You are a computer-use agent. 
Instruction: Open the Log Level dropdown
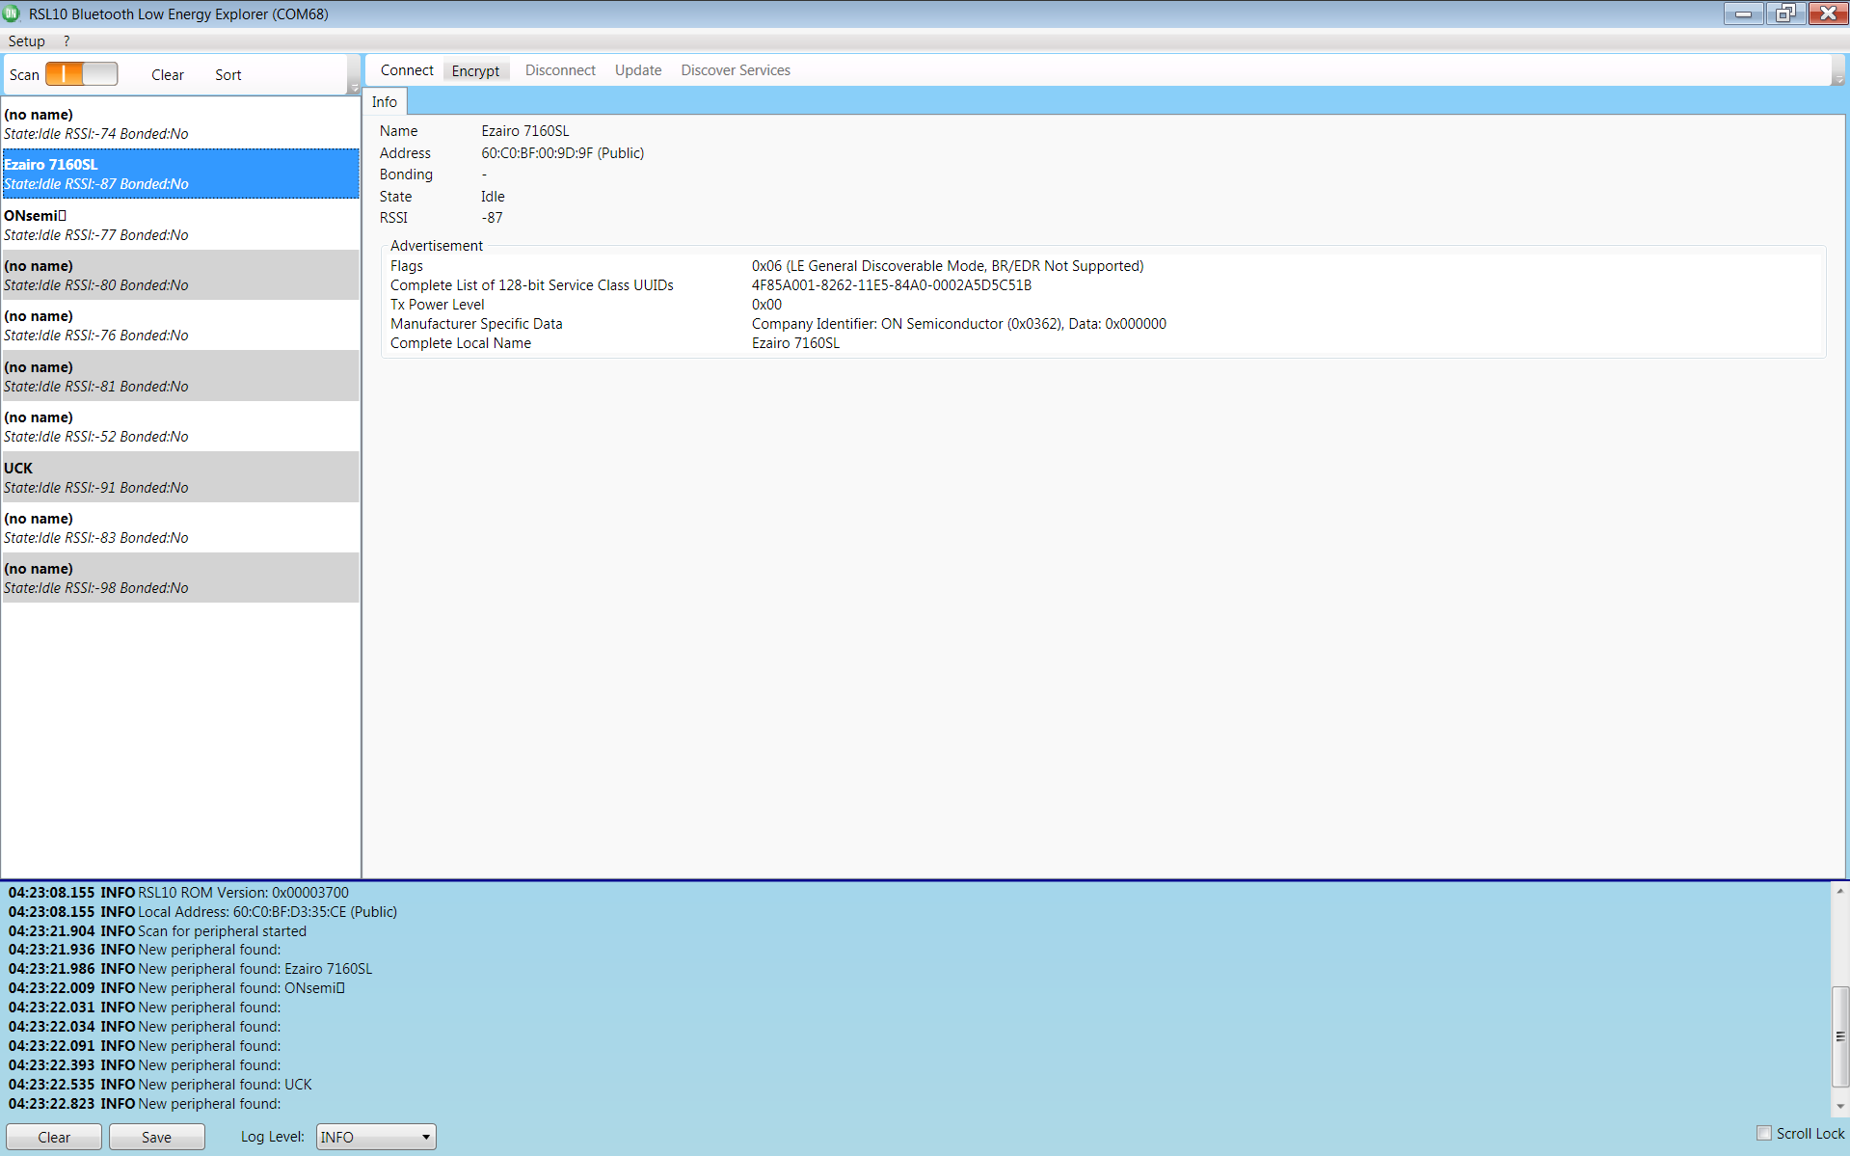coord(376,1137)
